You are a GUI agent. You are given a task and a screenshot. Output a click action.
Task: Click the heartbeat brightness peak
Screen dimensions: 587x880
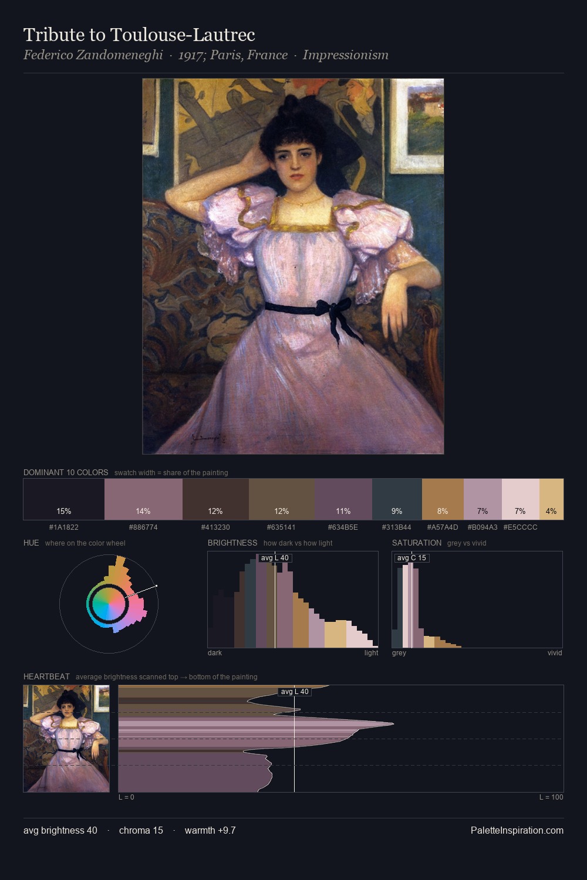(x=392, y=724)
